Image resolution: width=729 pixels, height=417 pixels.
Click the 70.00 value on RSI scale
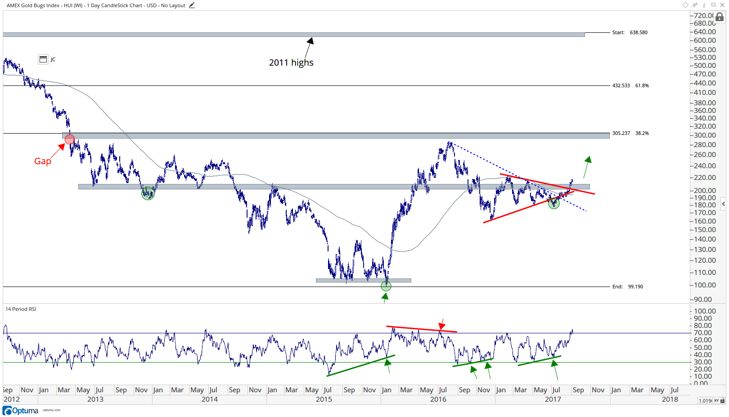(703, 333)
